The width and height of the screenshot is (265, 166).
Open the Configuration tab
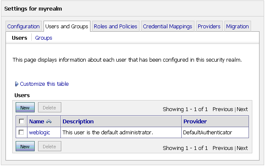click(x=24, y=26)
